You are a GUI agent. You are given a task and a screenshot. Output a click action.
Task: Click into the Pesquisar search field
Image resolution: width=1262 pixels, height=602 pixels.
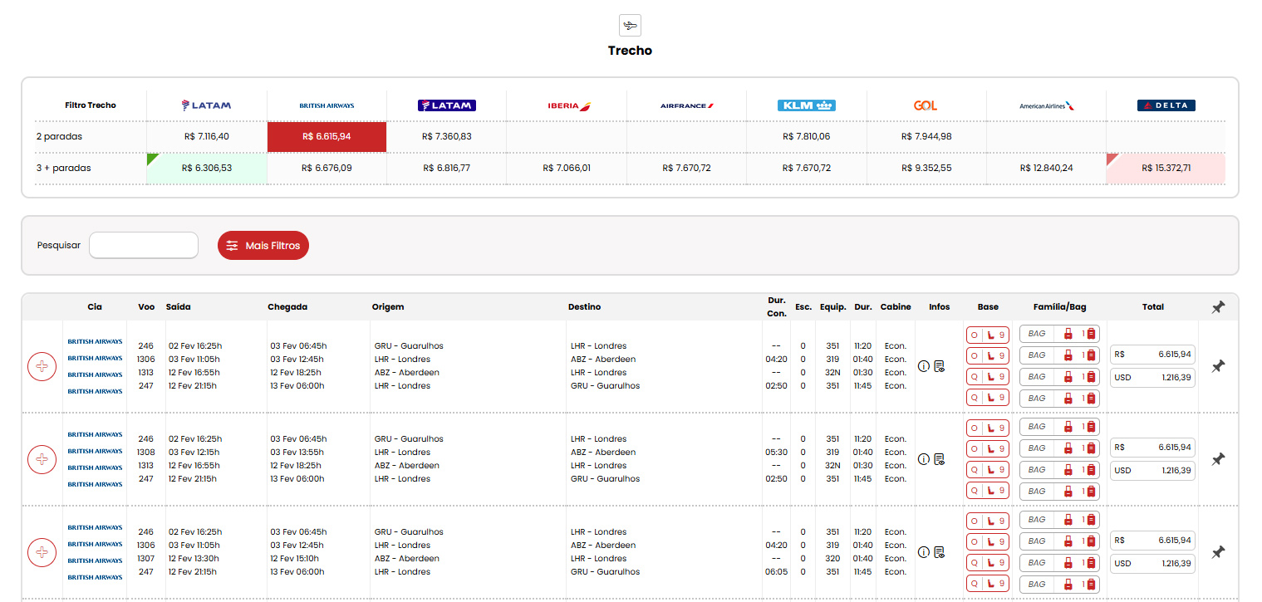[144, 246]
